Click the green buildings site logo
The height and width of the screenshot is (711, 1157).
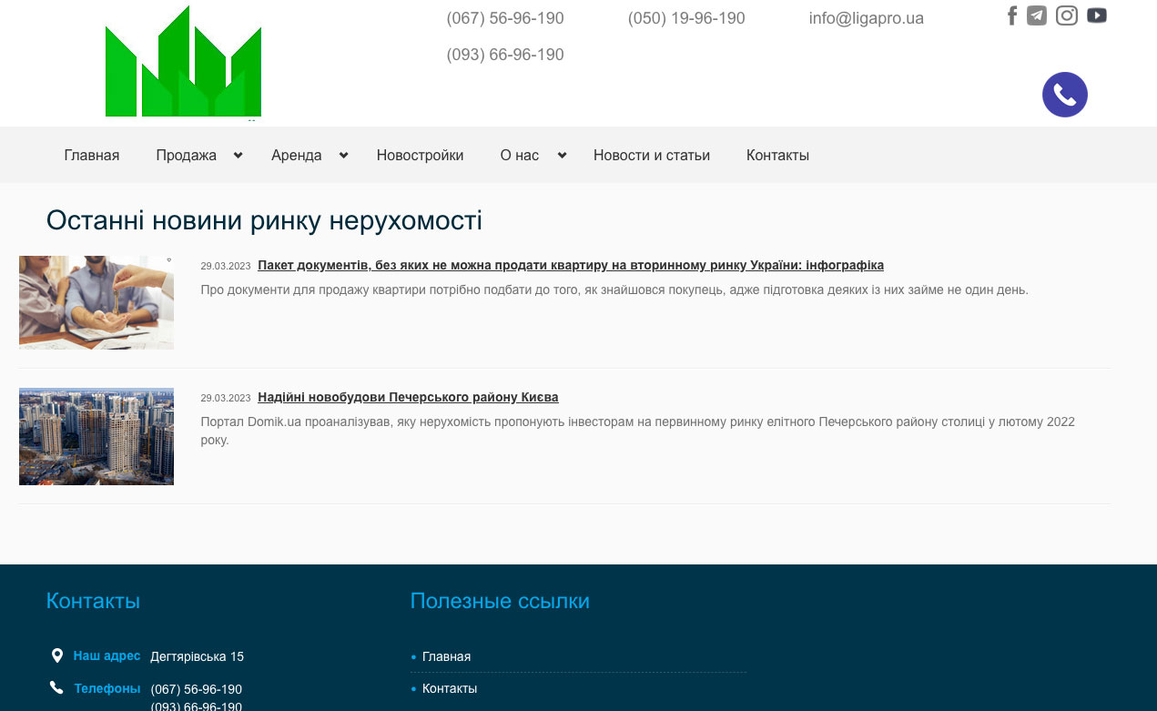coord(183,64)
